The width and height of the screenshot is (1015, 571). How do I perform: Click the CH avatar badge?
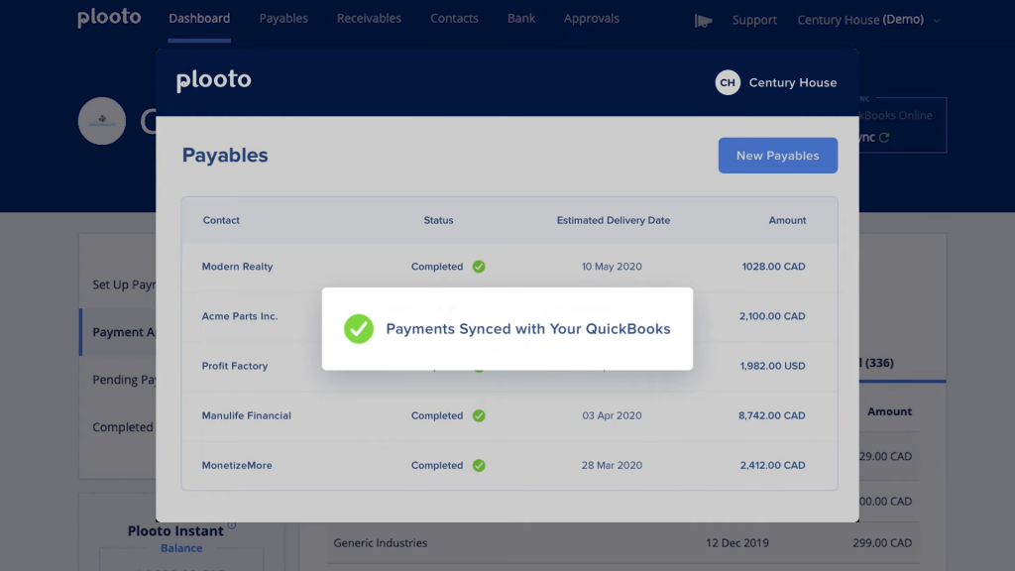[x=728, y=83]
